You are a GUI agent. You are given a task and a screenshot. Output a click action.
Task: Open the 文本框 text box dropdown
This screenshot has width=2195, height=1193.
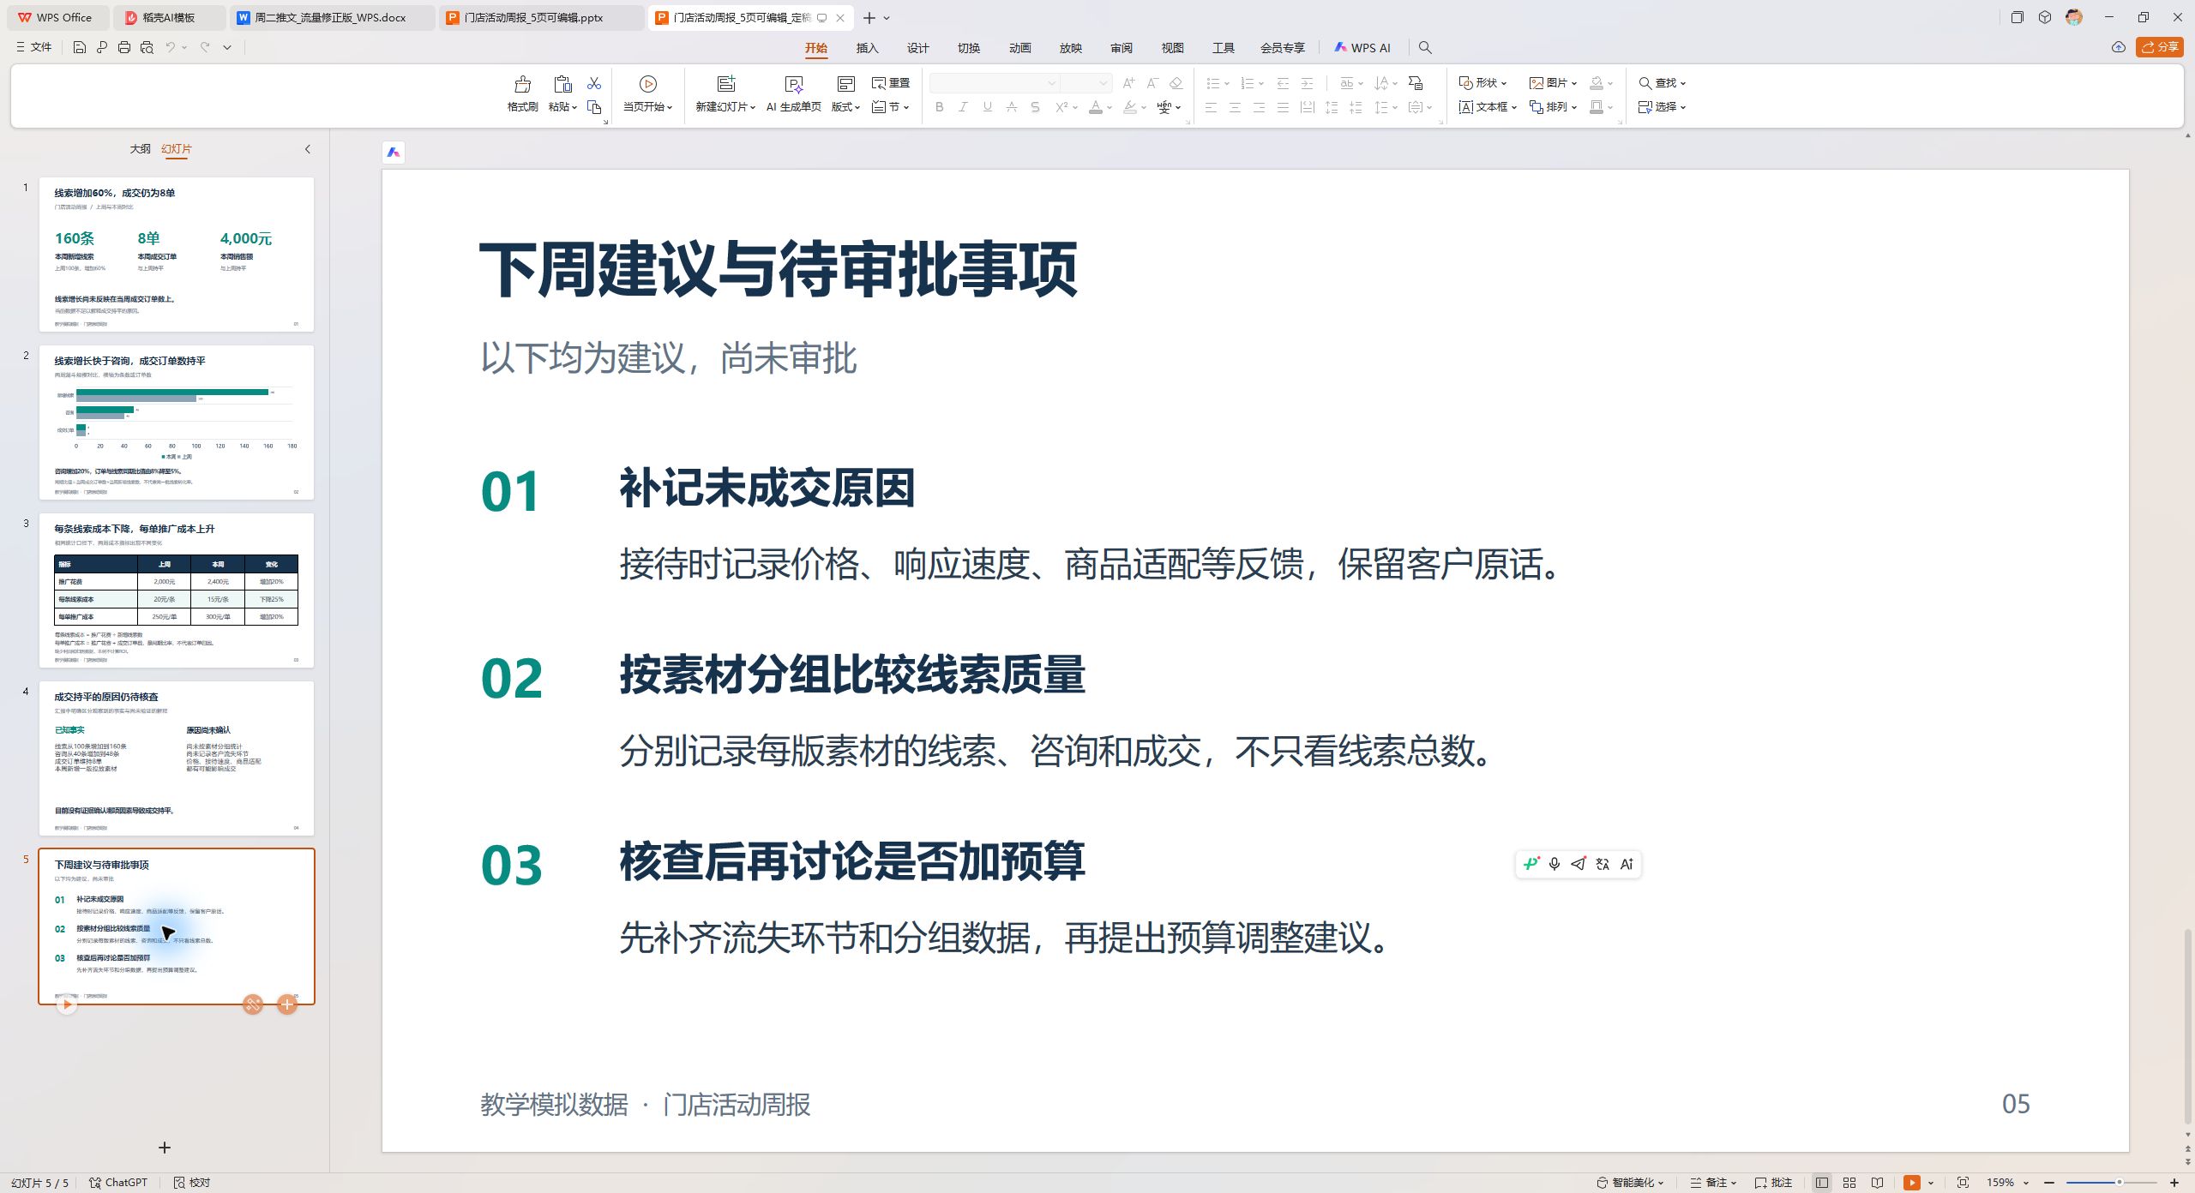[1488, 107]
